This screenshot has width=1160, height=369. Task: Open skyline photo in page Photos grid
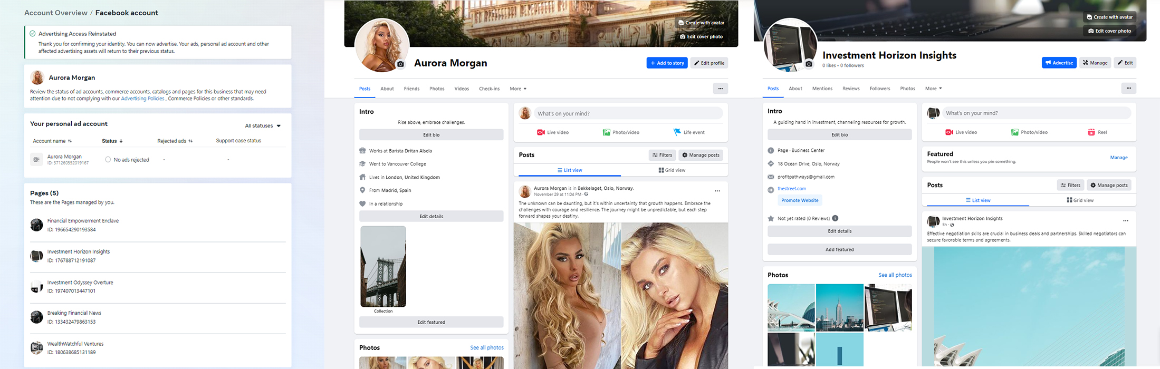click(x=839, y=308)
